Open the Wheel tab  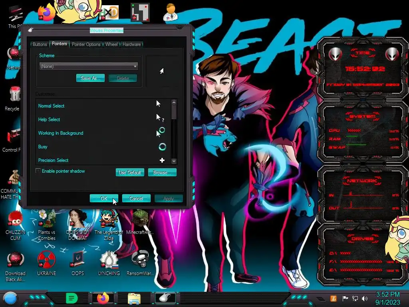111,44
